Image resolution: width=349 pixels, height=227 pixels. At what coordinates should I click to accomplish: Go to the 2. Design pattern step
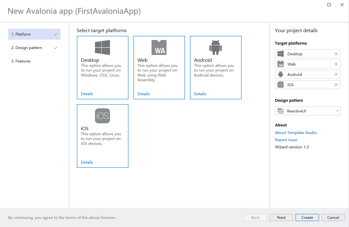pos(34,47)
